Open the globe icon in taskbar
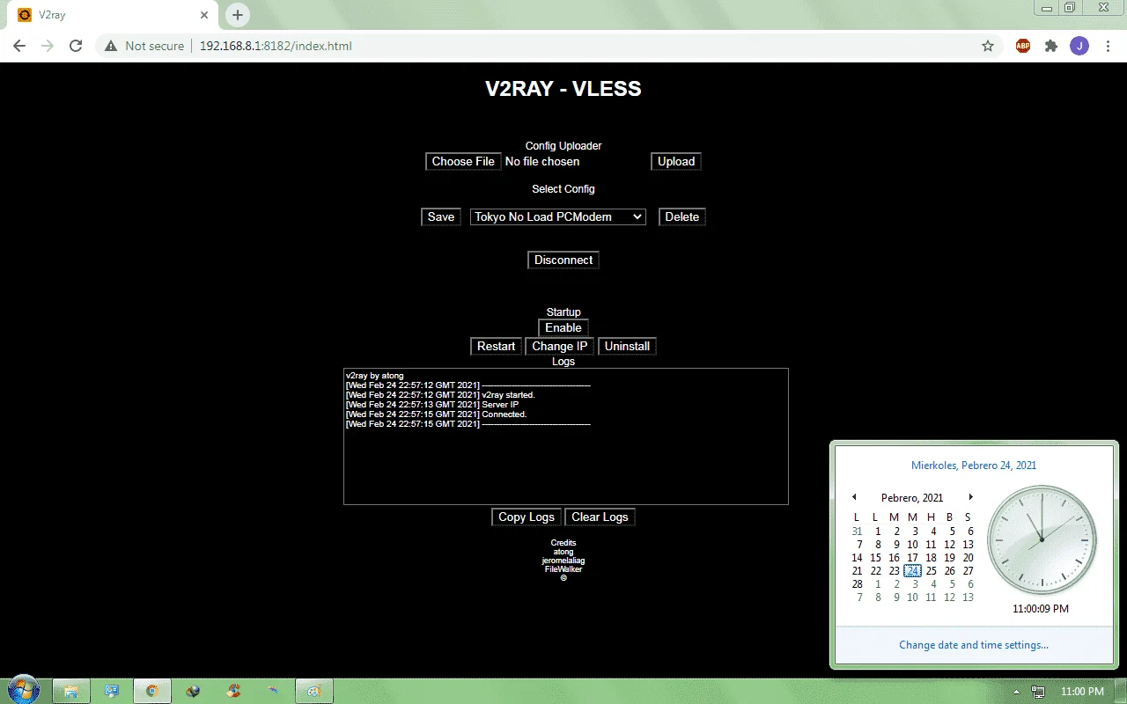The image size is (1127, 704). [x=193, y=691]
